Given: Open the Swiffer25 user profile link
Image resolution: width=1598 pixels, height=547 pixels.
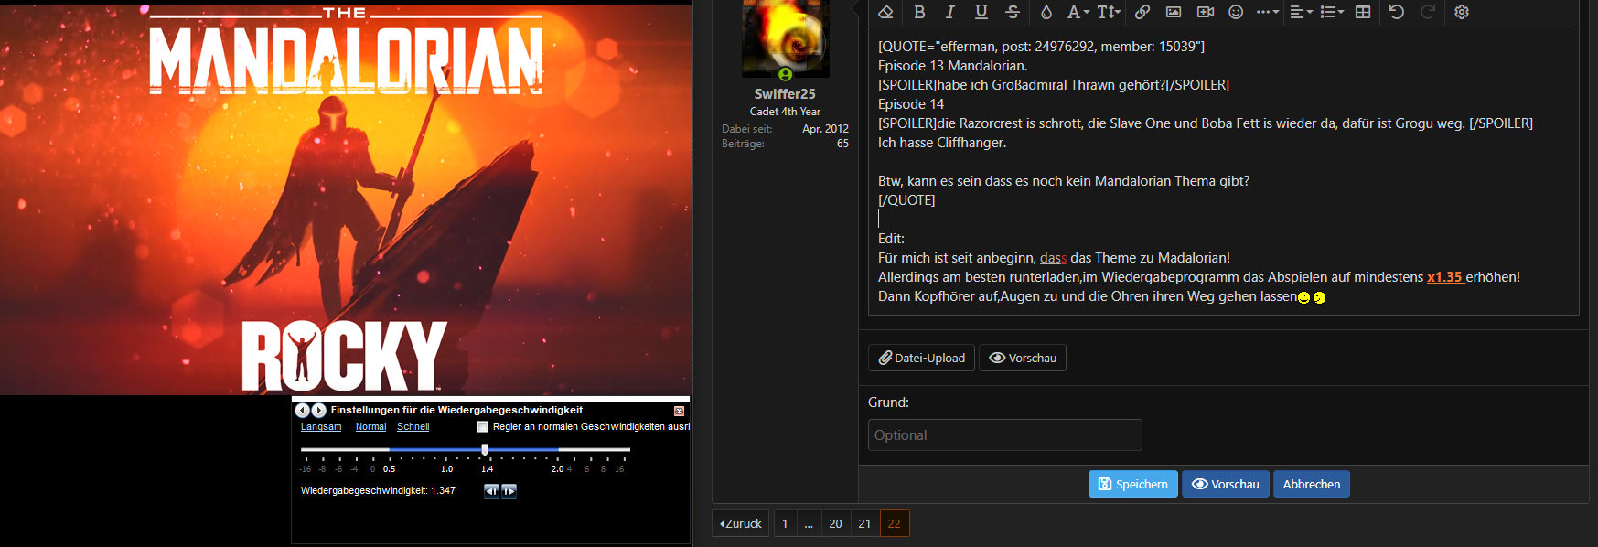Looking at the screenshot, I should pos(785,93).
